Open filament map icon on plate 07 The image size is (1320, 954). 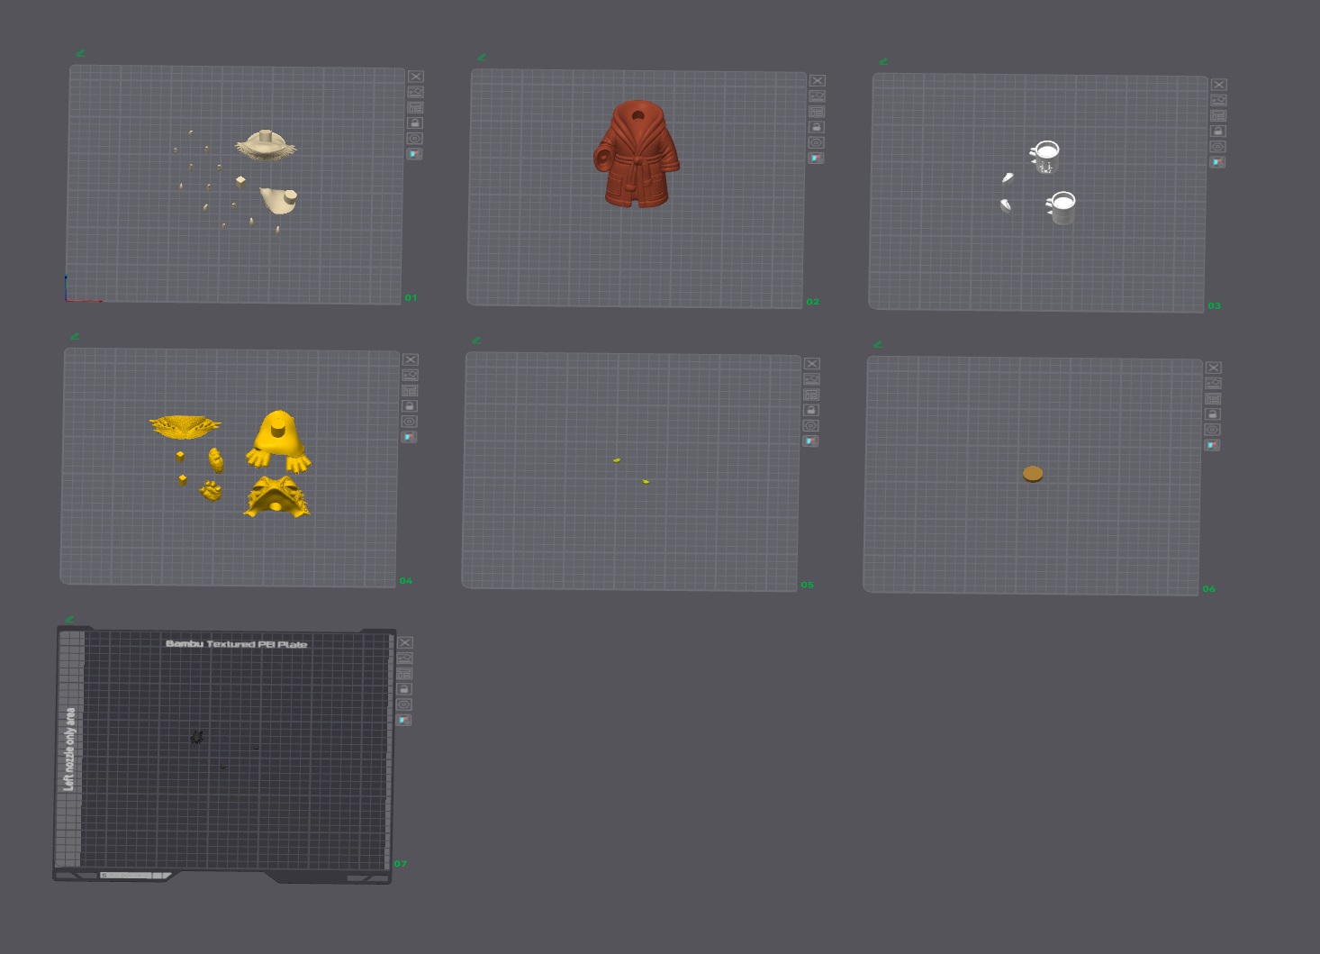[x=403, y=720]
